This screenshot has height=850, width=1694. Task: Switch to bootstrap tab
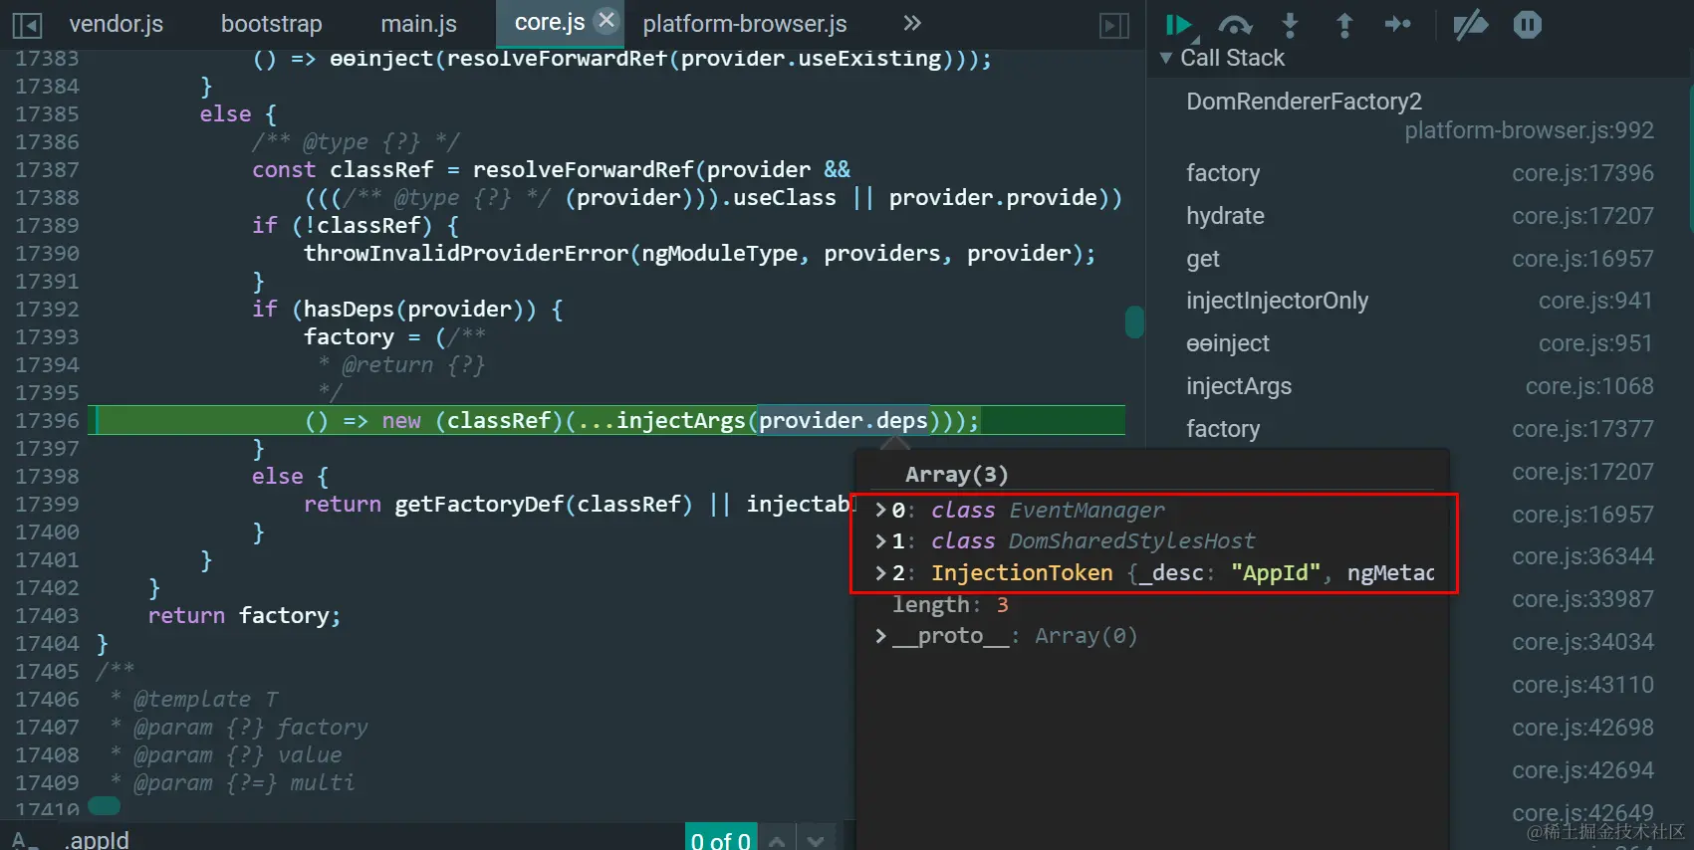click(272, 23)
